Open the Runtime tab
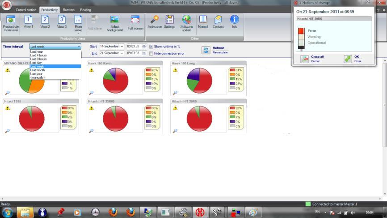Screen dimensions: 387x218 (69, 10)
